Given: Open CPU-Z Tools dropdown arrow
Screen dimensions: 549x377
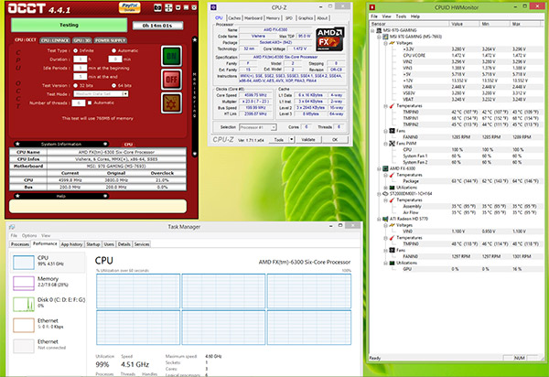Looking at the screenshot, I should tap(291, 140).
